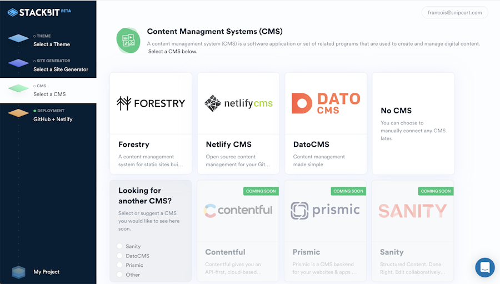
Task: Click the SITE GENERATOR label in sidebar
Action: pos(53,61)
